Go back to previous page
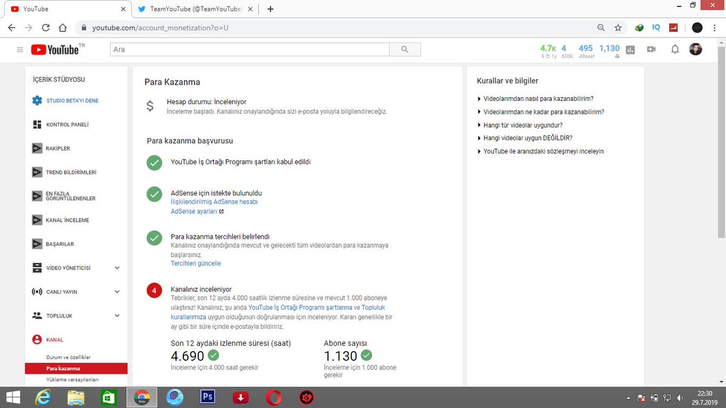Image resolution: width=726 pixels, height=408 pixels. [12, 28]
